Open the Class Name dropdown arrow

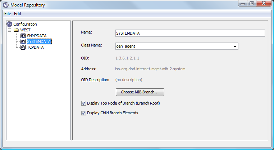235,47
